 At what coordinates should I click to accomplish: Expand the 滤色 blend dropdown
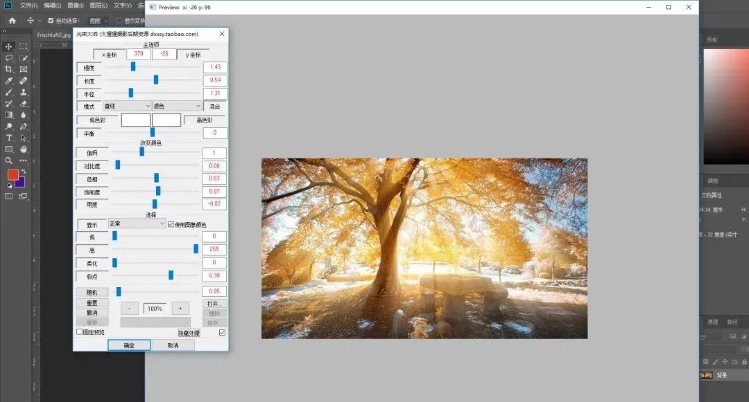(177, 106)
